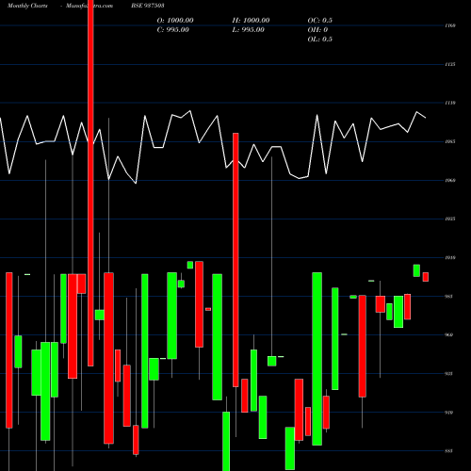471x471 pixels.
Task: Click the 'BSE 937593' symbol label
Action: click(148, 6)
